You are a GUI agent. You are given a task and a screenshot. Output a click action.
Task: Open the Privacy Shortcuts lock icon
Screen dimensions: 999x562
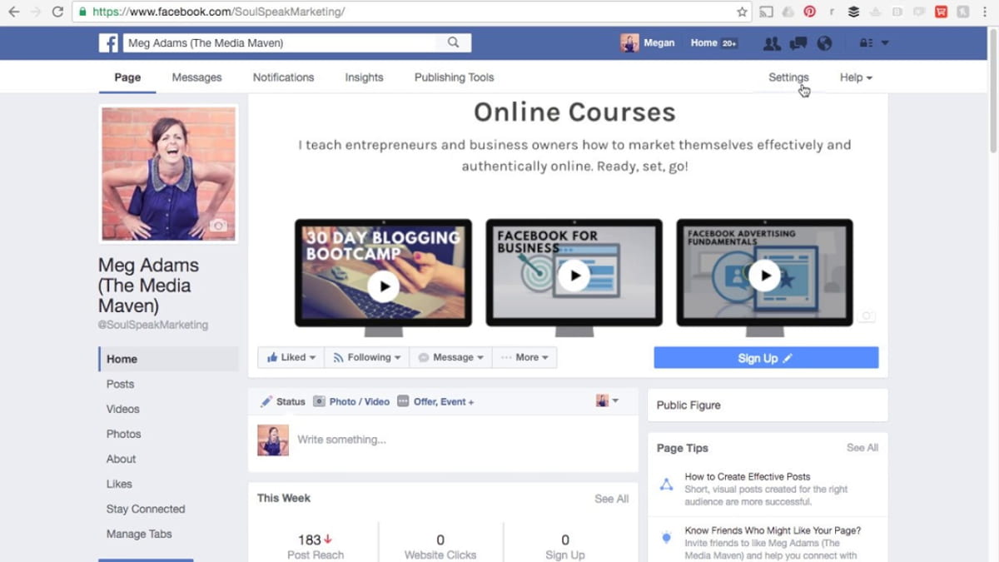(x=866, y=43)
